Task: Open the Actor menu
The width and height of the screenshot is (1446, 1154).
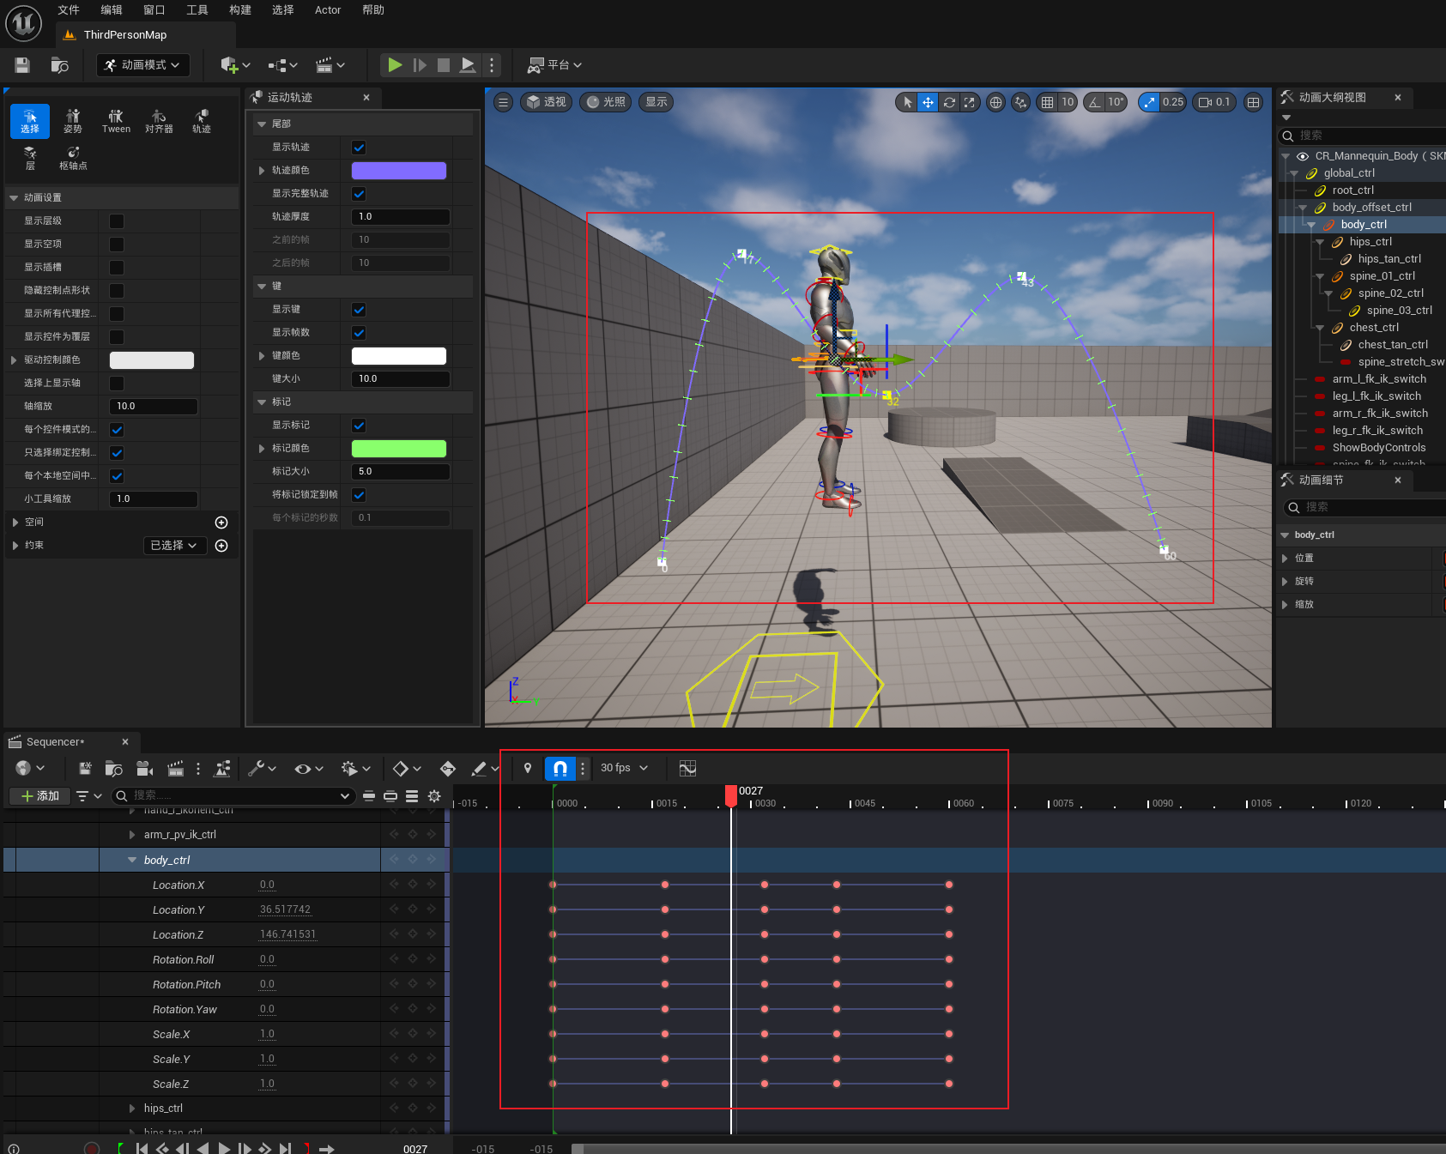Action: point(328,10)
